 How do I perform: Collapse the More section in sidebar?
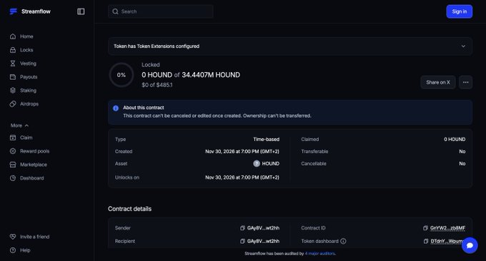tap(19, 126)
